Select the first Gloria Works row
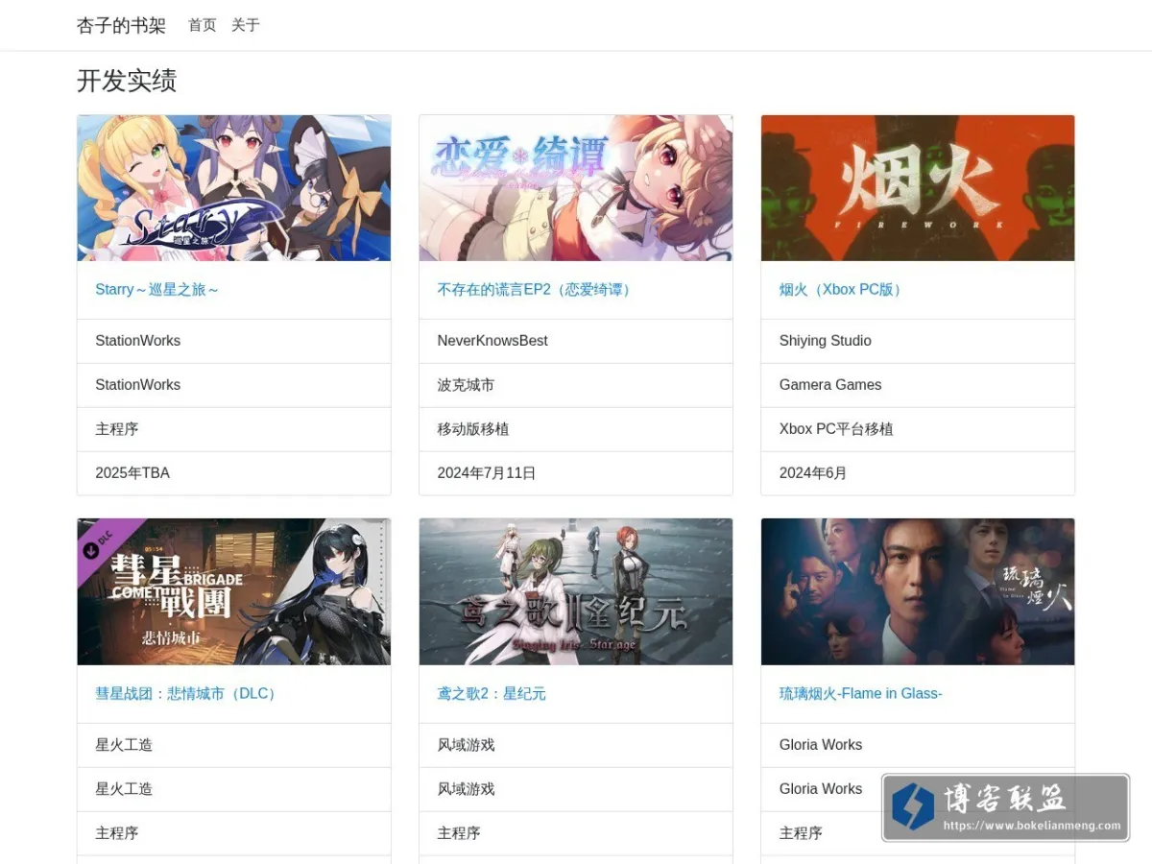Image resolution: width=1152 pixels, height=864 pixels. click(x=918, y=745)
